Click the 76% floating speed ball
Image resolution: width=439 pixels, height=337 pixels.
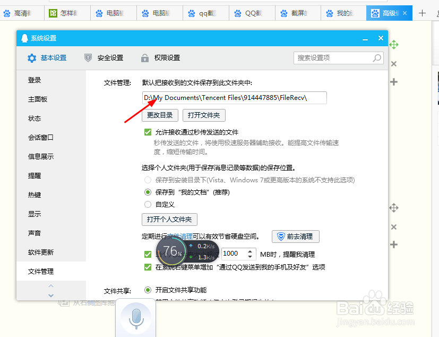pos(171,251)
